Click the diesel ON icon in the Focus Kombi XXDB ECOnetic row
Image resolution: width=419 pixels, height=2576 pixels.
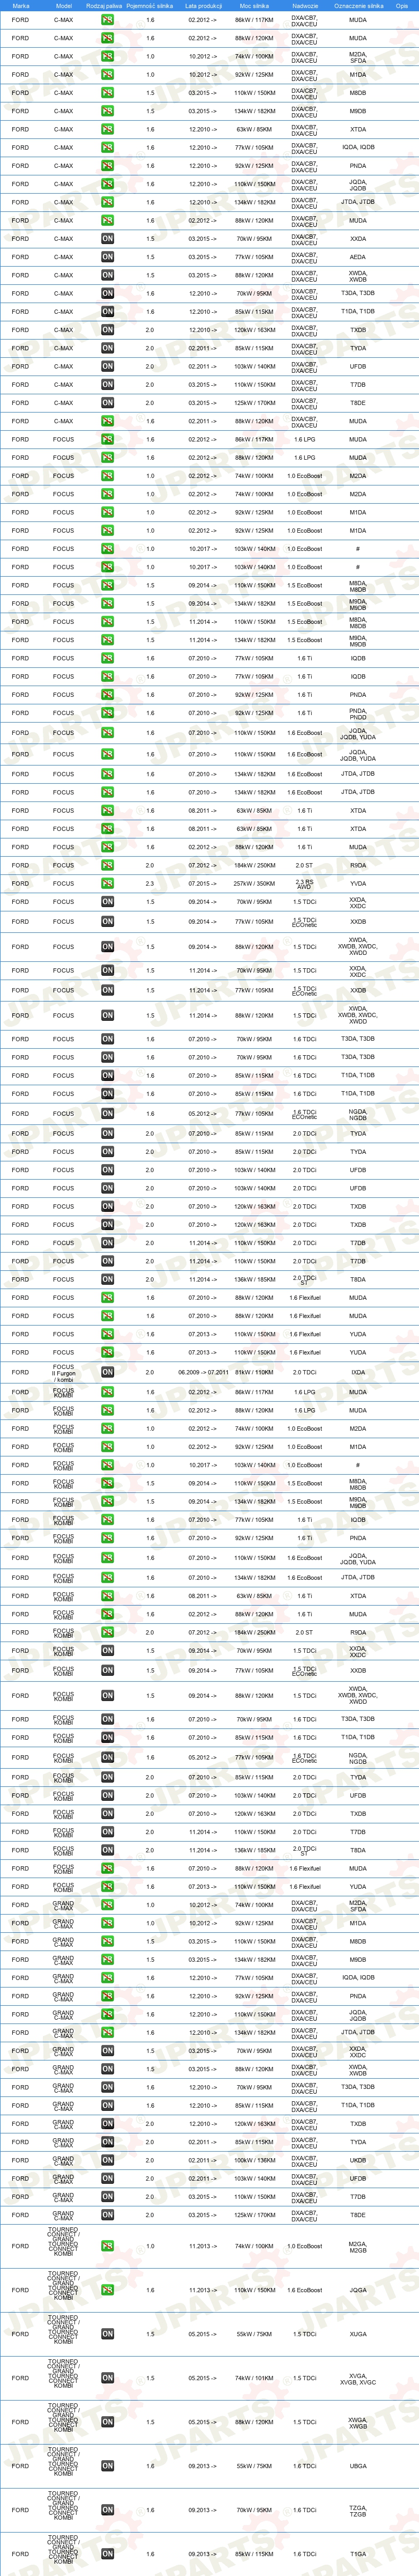[x=107, y=1671]
